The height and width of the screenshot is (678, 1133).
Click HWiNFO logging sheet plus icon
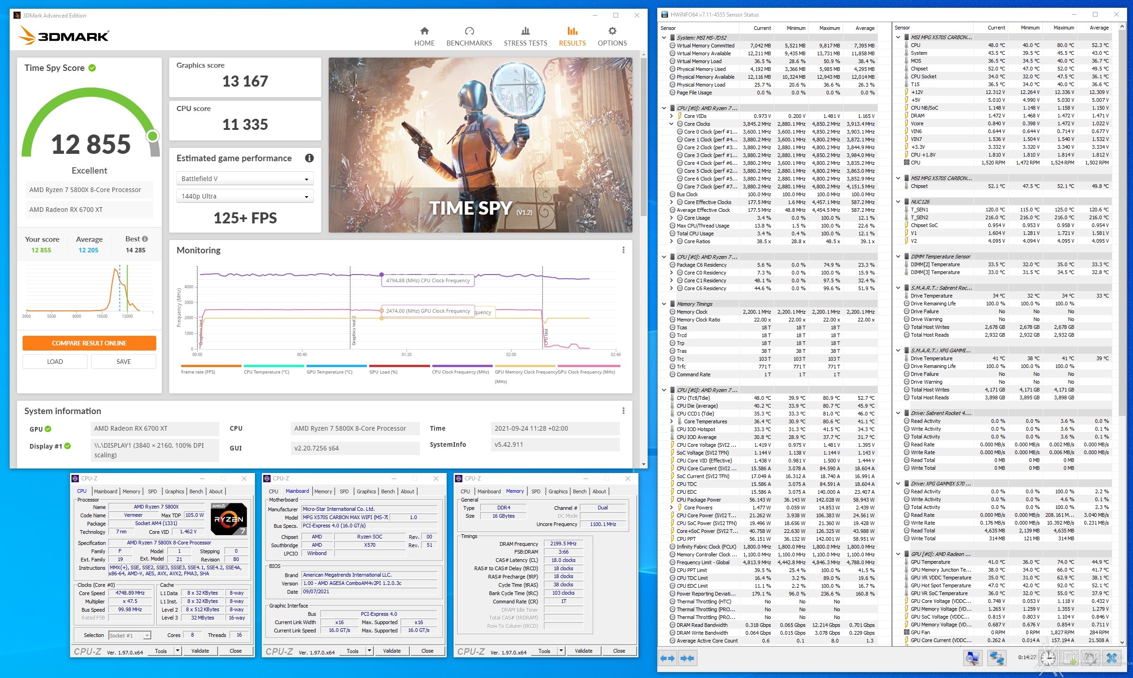(1069, 658)
